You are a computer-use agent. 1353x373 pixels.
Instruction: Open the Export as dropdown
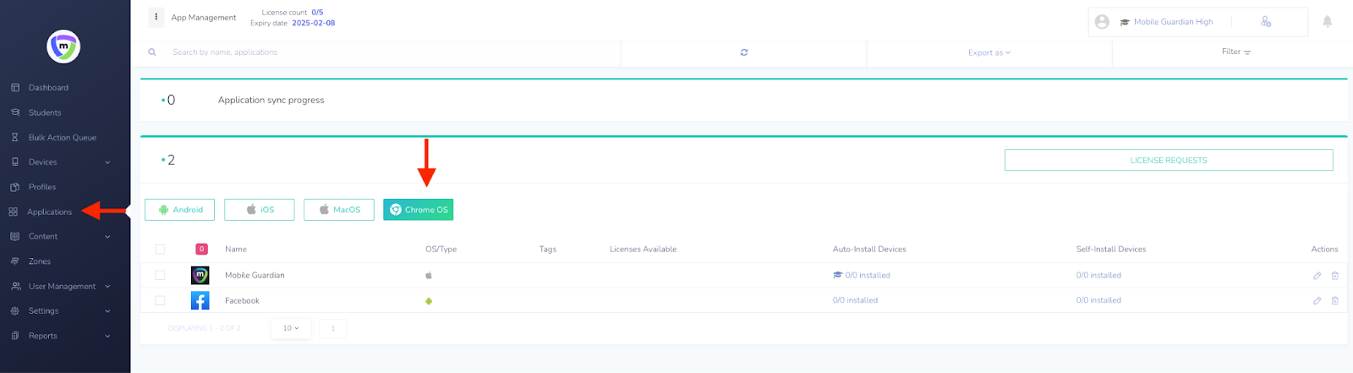point(989,52)
